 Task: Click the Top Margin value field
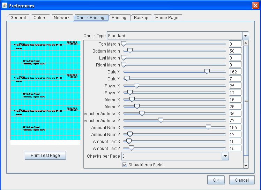pos(235,44)
